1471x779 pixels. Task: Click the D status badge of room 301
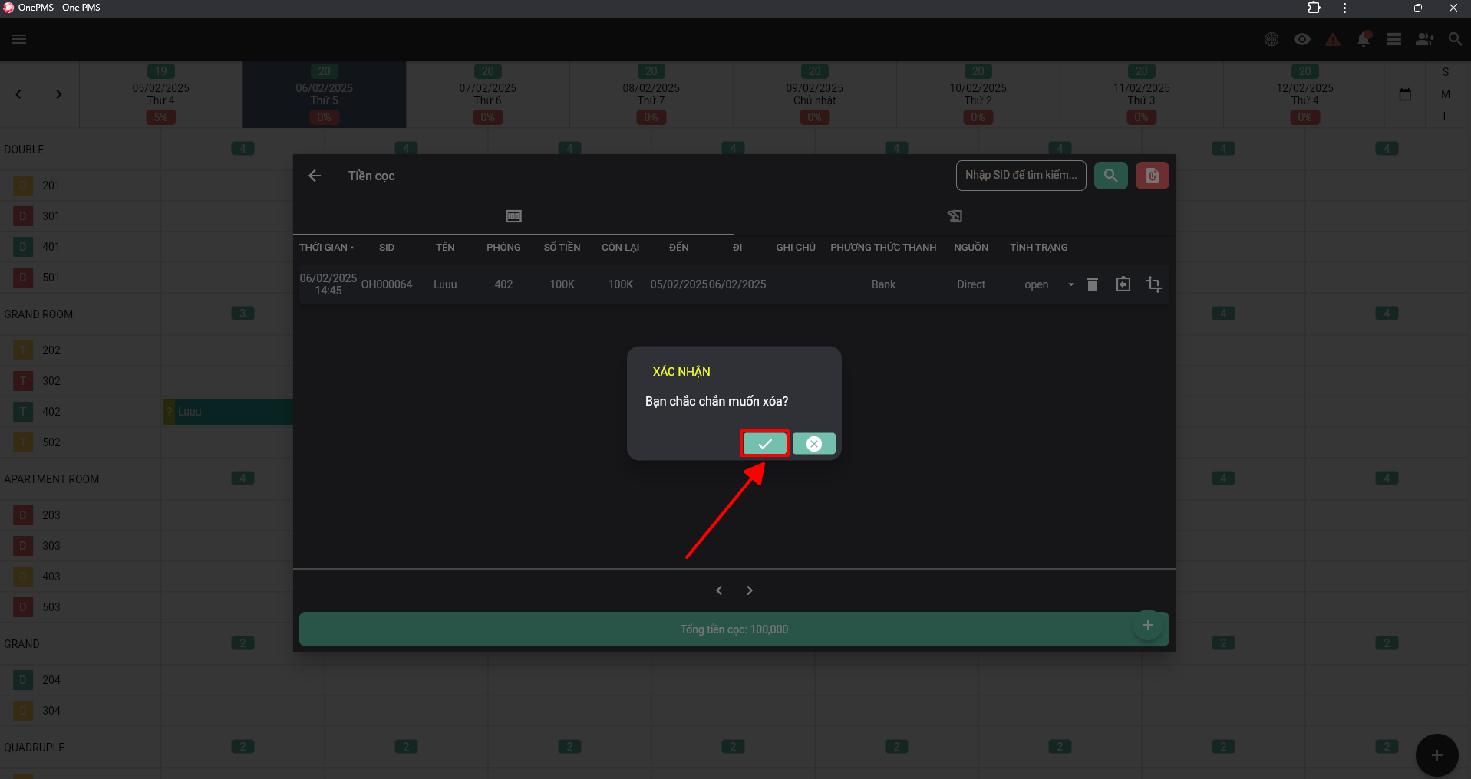tap(23, 216)
